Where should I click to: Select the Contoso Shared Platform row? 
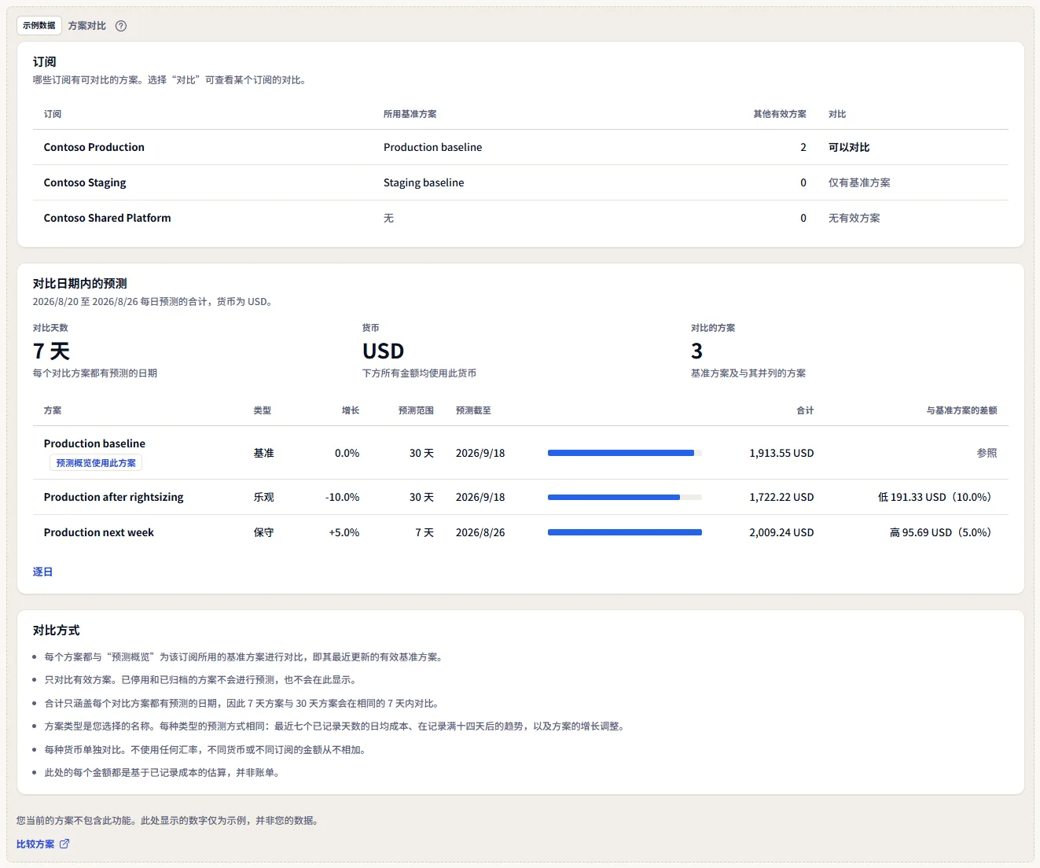[x=520, y=218]
